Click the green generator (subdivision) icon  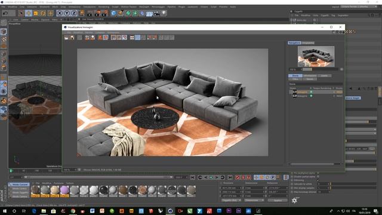[128, 13]
